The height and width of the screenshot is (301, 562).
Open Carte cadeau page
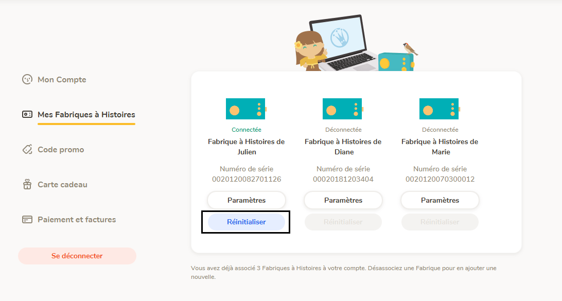(x=62, y=185)
